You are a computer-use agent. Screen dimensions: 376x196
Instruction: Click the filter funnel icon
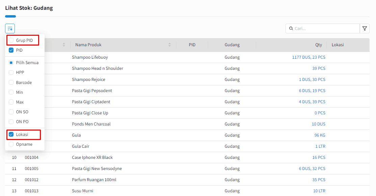(x=365, y=28)
